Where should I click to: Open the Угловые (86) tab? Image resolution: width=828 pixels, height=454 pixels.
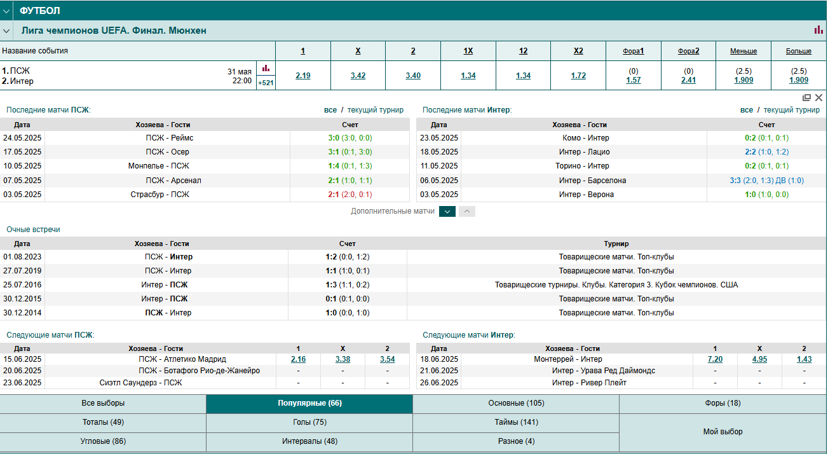coord(103,441)
